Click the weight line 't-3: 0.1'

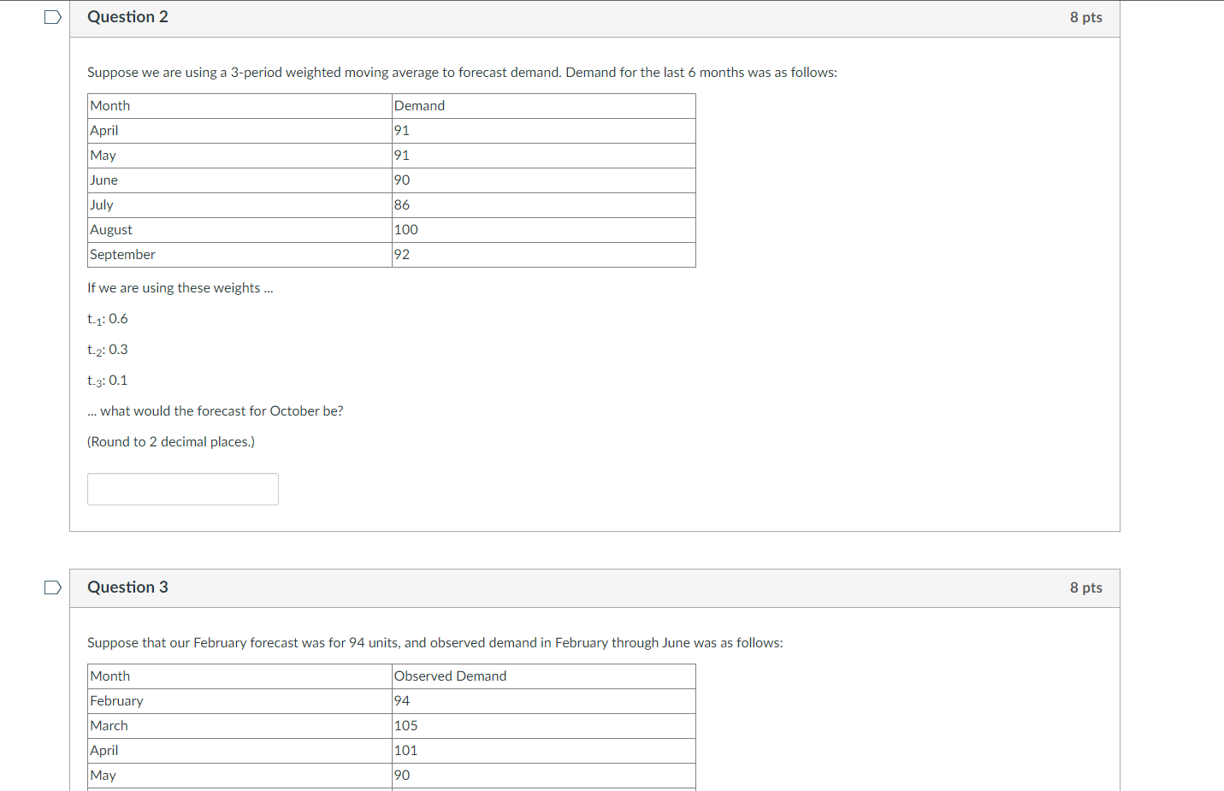pos(108,381)
